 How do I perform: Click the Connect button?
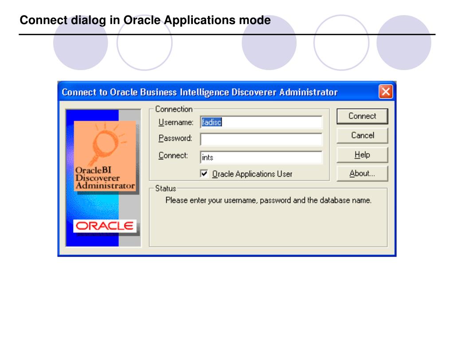tap(362, 116)
